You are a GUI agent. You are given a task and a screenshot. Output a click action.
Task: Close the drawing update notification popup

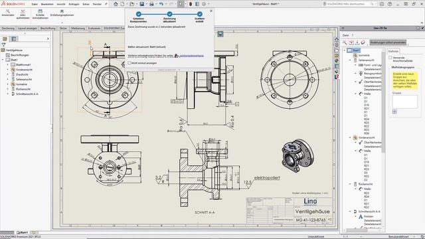point(211,11)
